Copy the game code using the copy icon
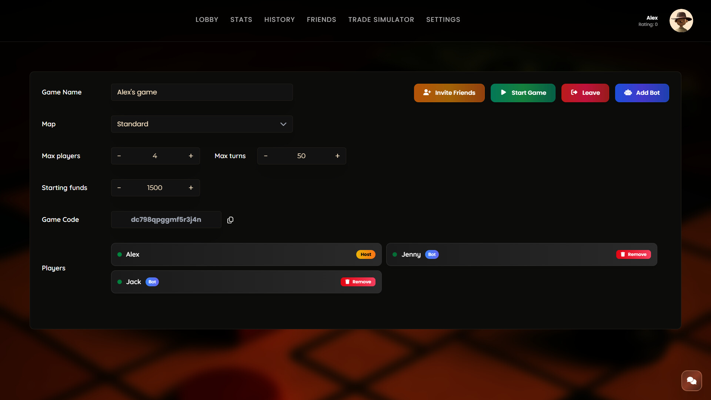The image size is (711, 400). [x=230, y=220]
